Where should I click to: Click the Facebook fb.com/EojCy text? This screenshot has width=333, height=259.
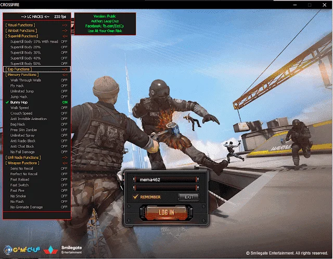tap(105, 26)
